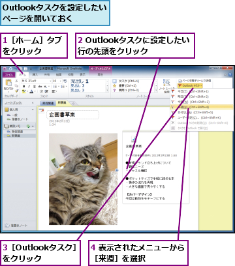Create a new section with star tab
This screenshot has height=266, width=235.
tap(73, 104)
